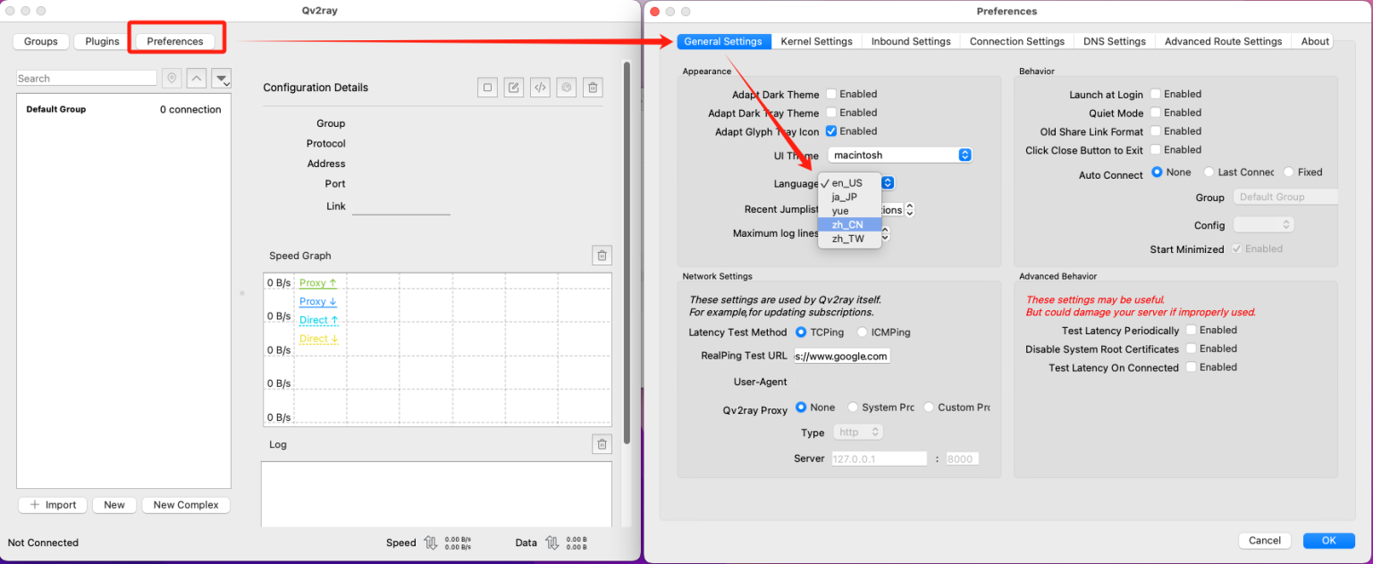Open the UI Theme macintosh dropdown

[899, 156]
